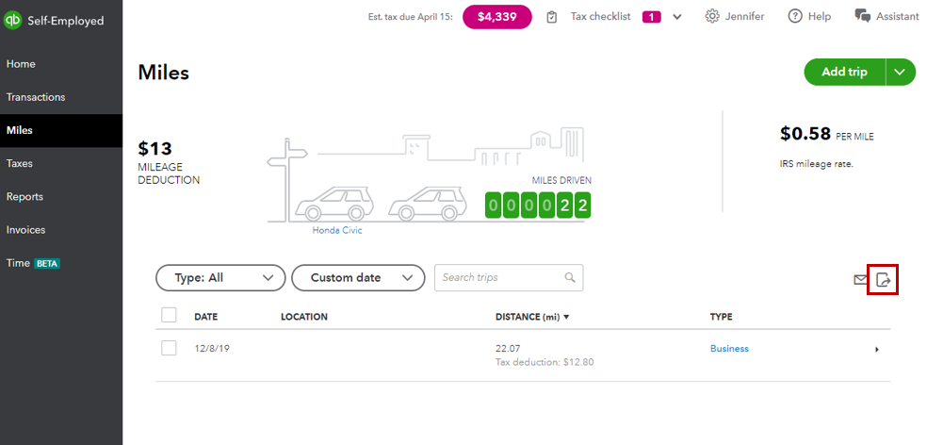This screenshot has width=943, height=445.
Task: Click the Miles page heading
Action: pyautogui.click(x=164, y=73)
